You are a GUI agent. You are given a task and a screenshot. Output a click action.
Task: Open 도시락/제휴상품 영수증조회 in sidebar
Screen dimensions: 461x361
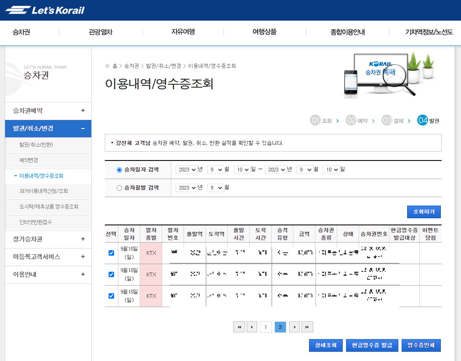pyautogui.click(x=49, y=206)
